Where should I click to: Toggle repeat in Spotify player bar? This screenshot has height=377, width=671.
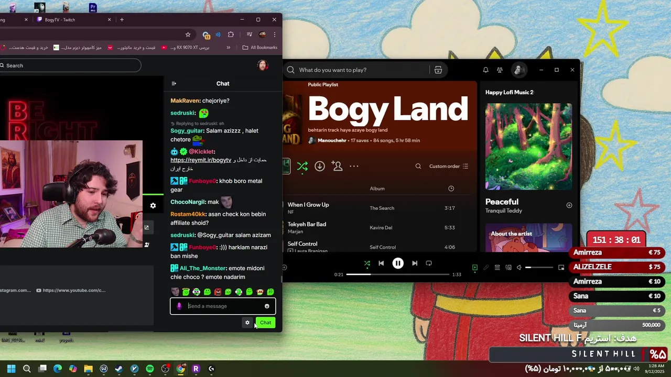[429, 263]
